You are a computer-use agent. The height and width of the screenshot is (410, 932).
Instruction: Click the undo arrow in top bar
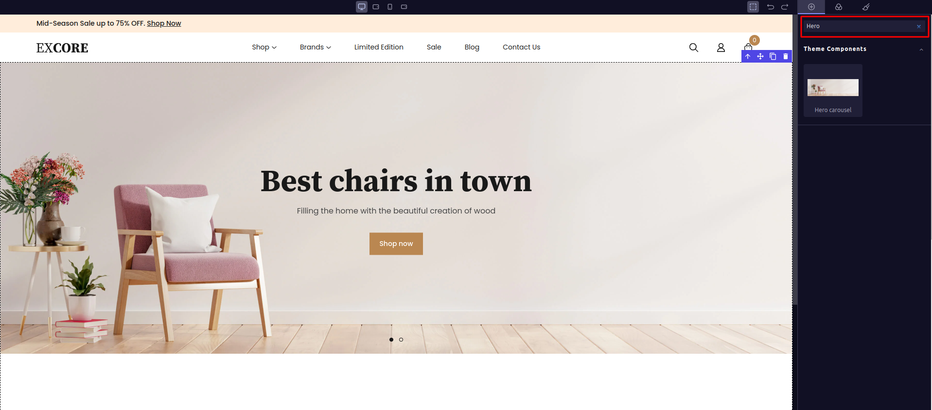pos(771,7)
